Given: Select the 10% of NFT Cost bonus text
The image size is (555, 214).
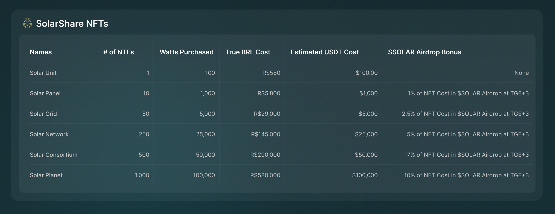Looking at the screenshot, I should 466,175.
